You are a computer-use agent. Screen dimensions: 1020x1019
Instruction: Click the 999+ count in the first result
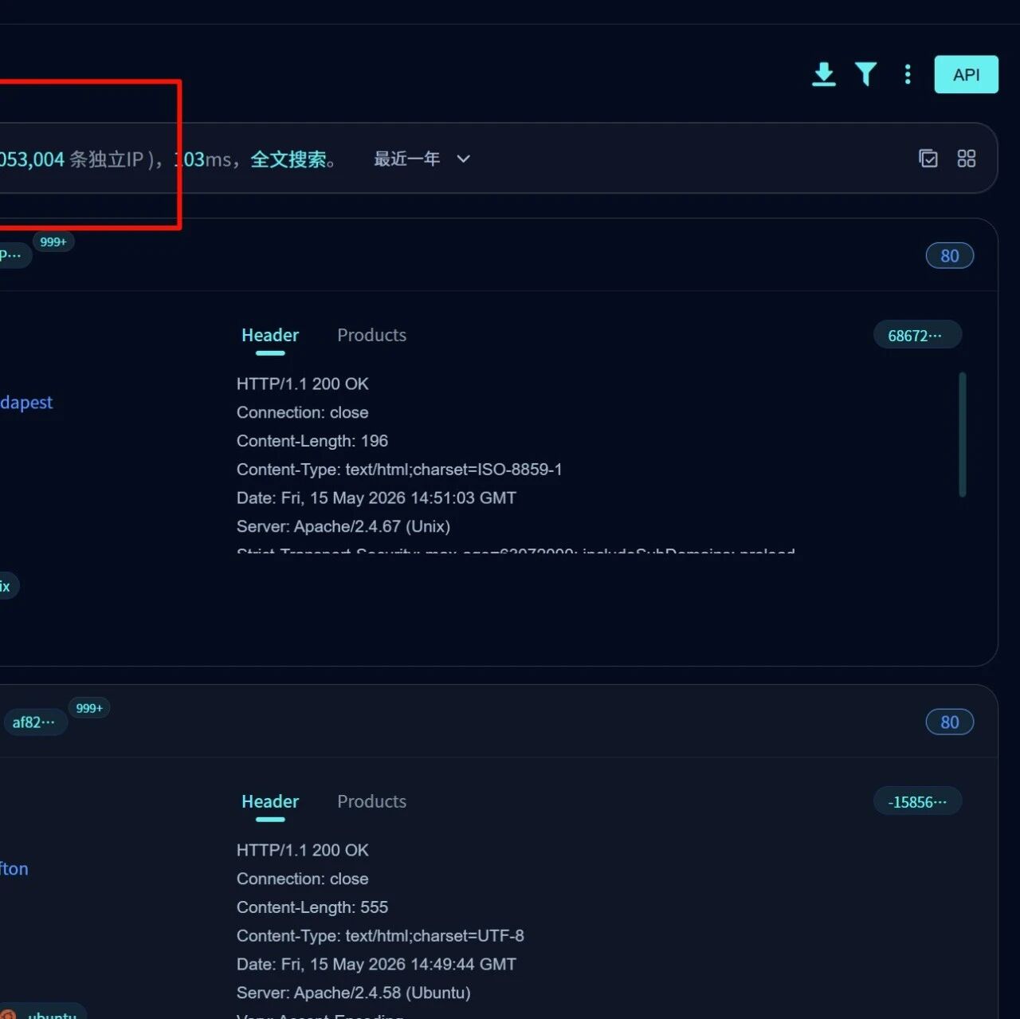tap(53, 242)
